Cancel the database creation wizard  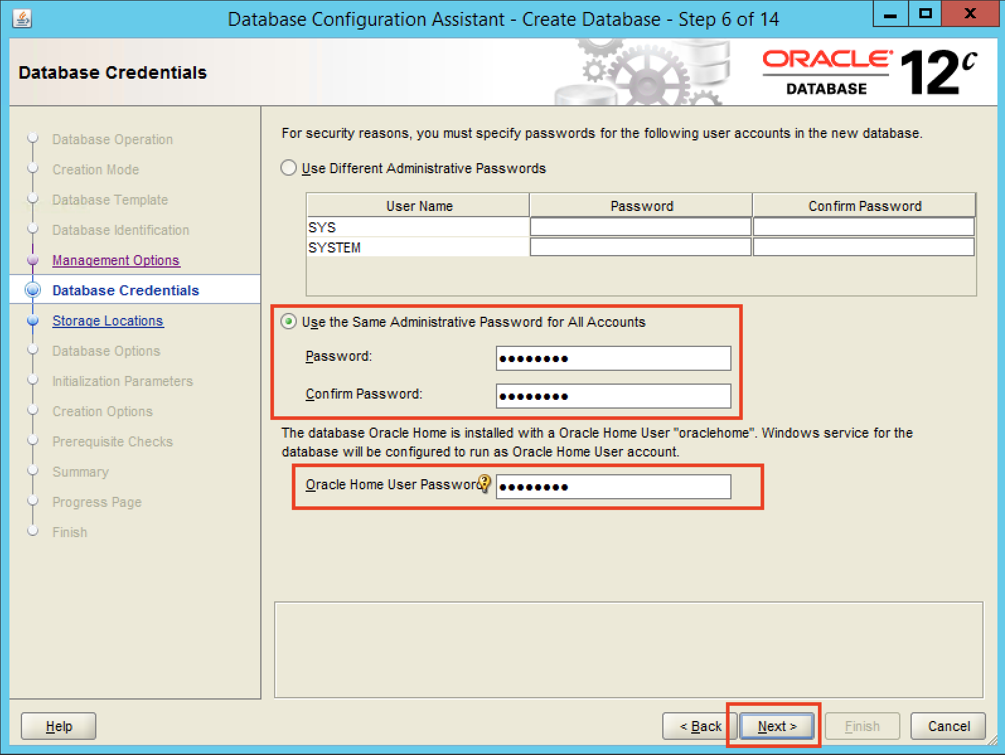(948, 726)
